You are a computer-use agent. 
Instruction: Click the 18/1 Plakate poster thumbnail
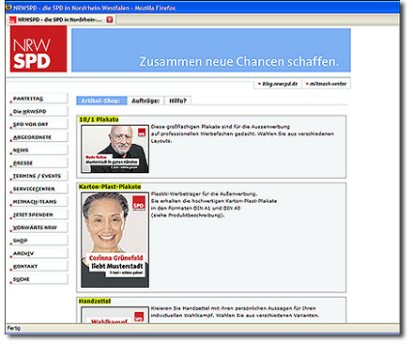point(115,149)
